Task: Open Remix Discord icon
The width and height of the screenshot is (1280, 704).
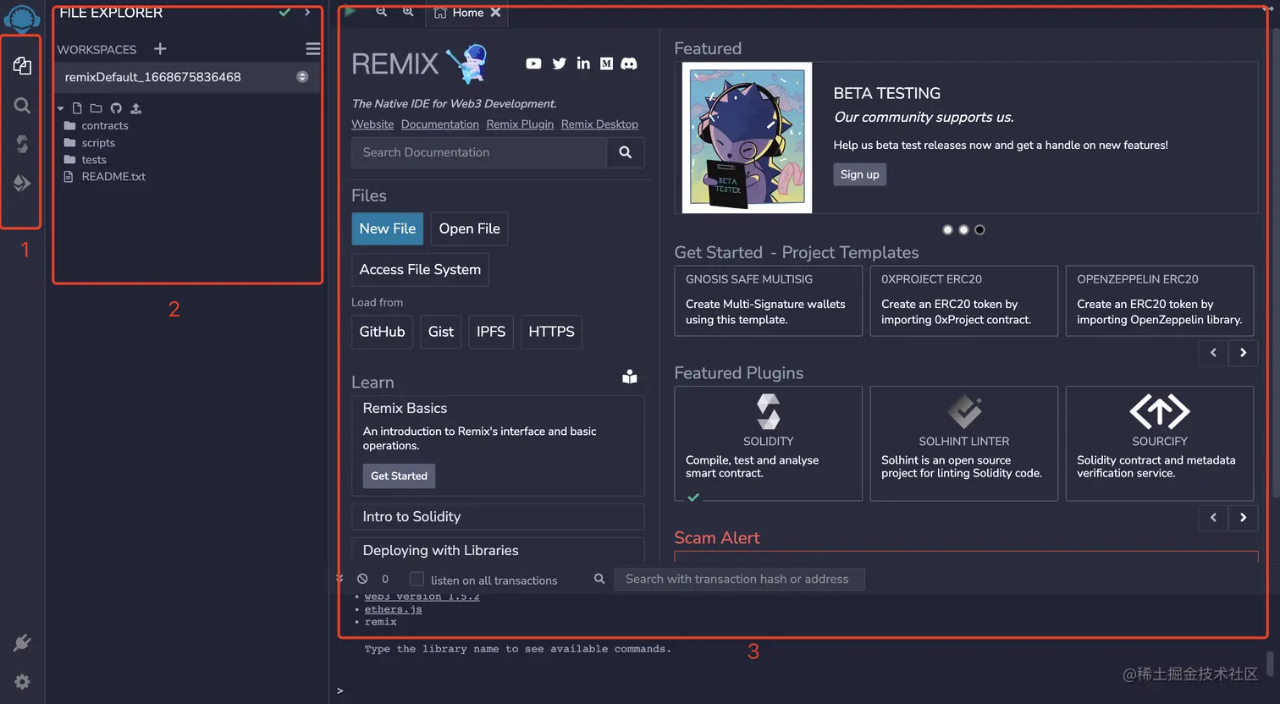Action: [629, 63]
